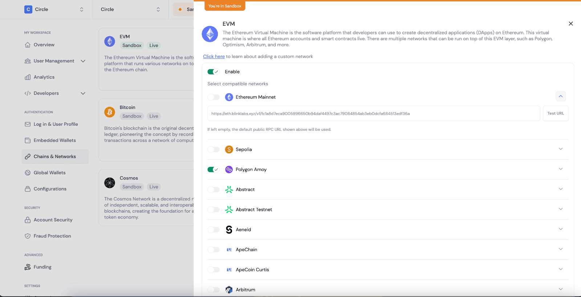Click the Developers code brackets icon
581x297 pixels.
[28, 93]
